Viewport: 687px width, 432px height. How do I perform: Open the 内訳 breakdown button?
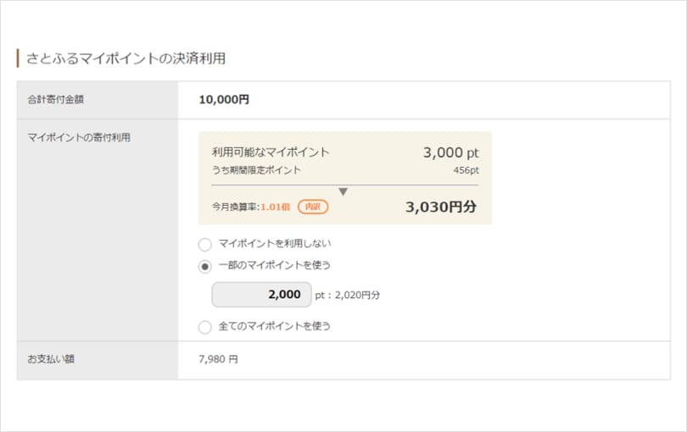[313, 206]
